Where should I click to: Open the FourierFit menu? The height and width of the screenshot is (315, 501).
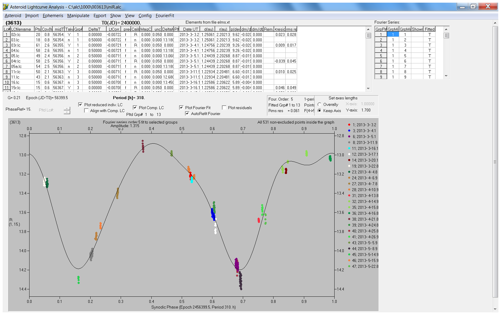(165, 16)
